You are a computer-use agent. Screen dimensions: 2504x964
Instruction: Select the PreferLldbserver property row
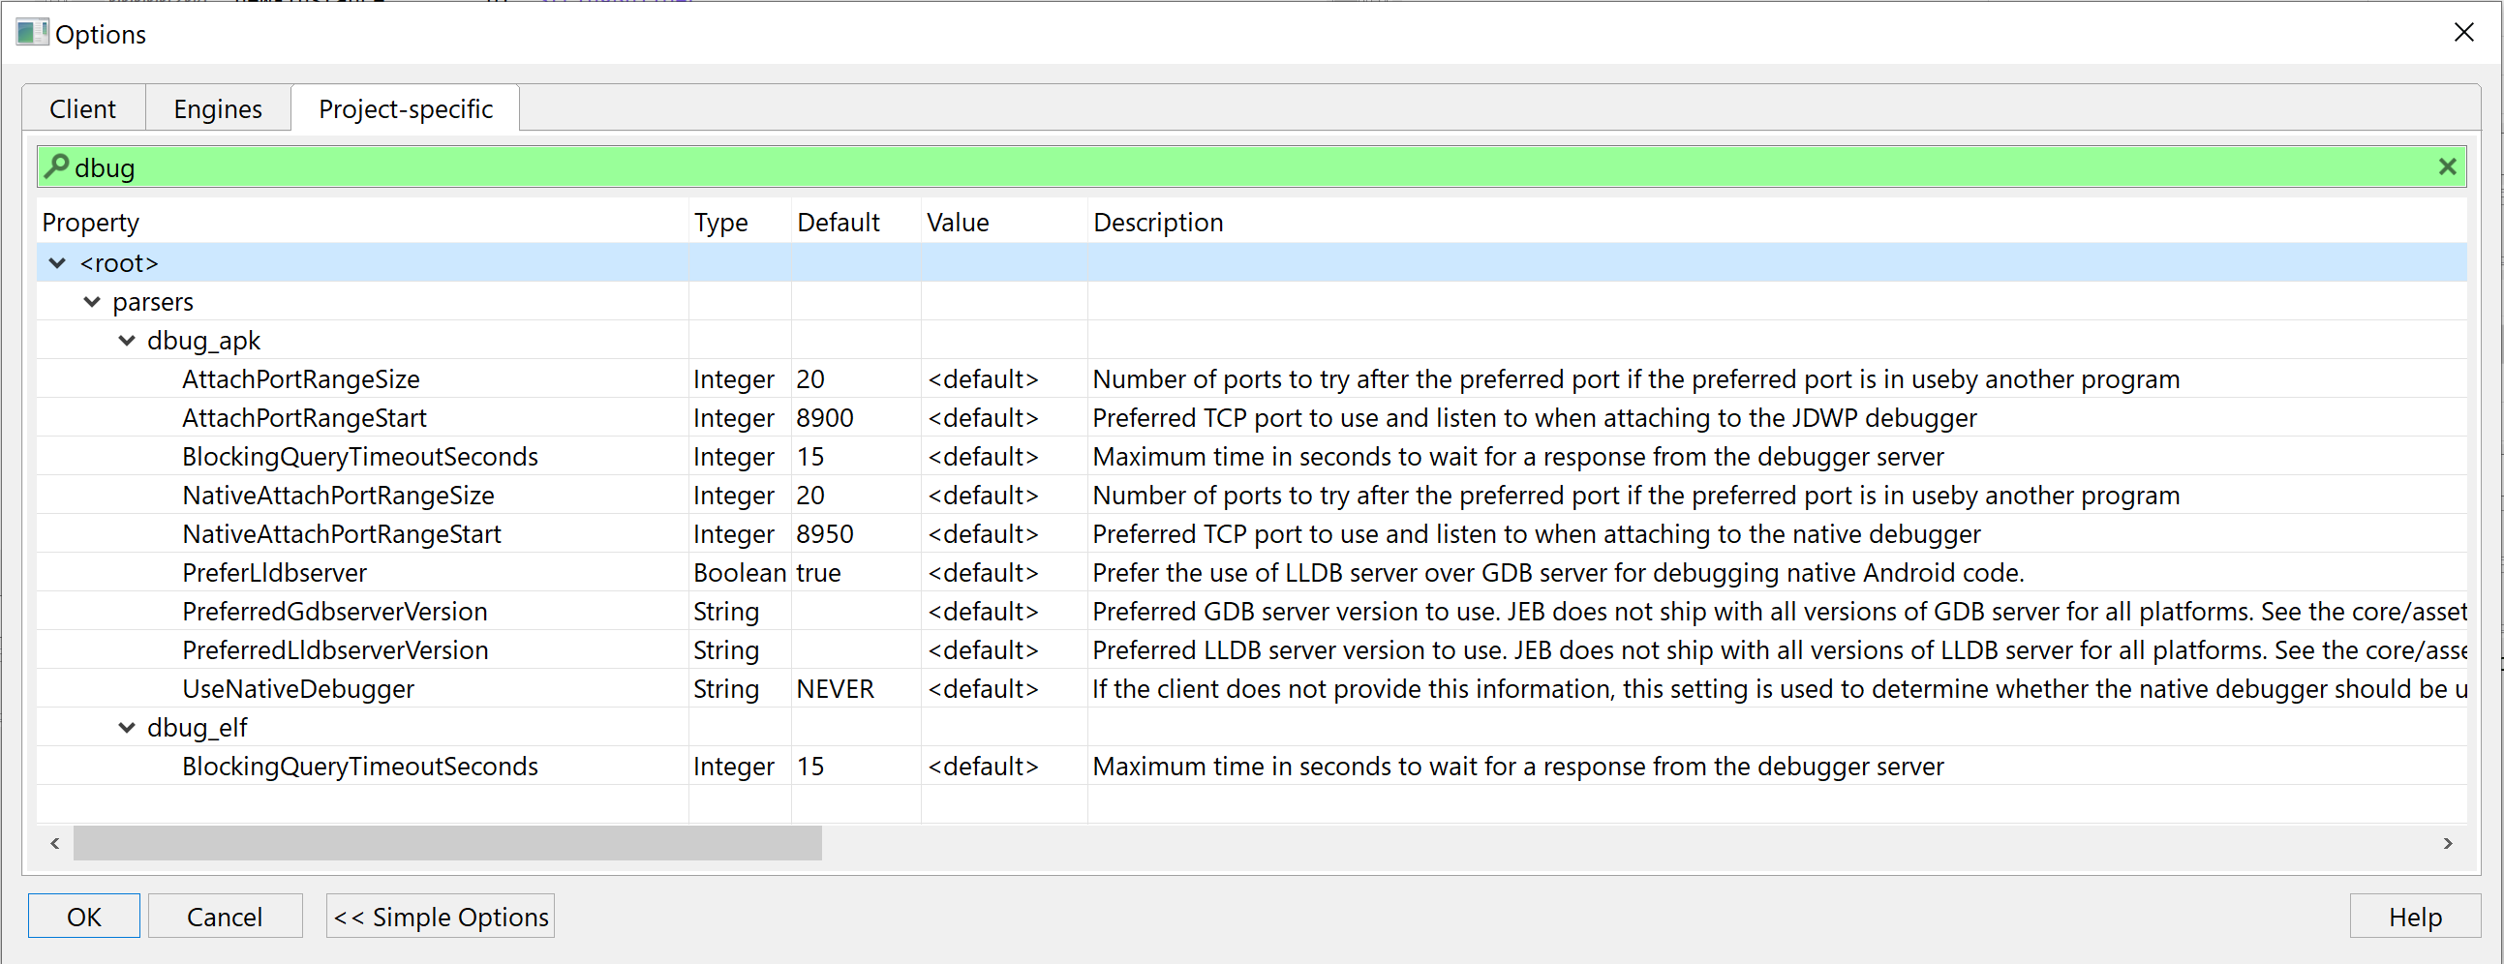275,573
